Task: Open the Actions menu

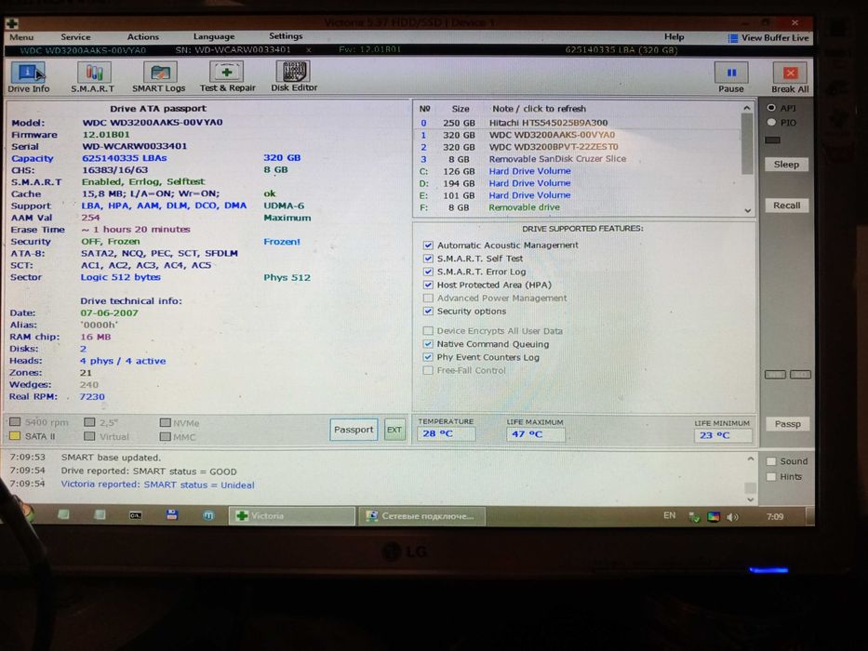Action: click(143, 36)
